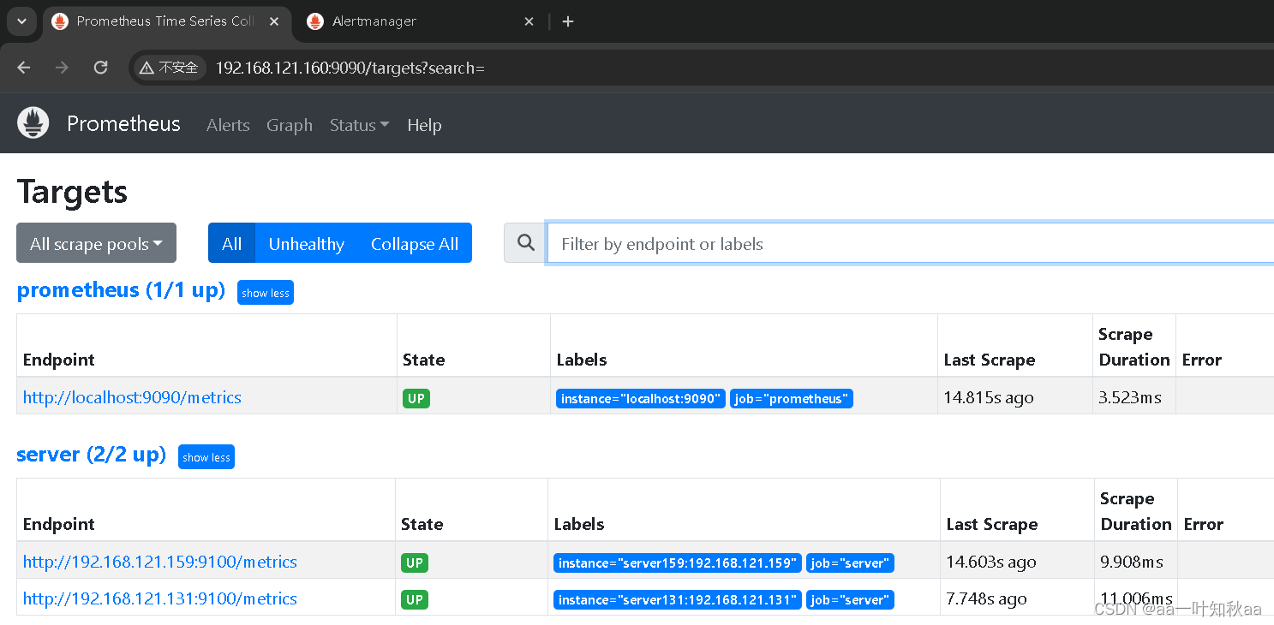The image size is (1274, 625).
Task: Click the instance="localhost:9090" label badge
Action: pyautogui.click(x=641, y=399)
